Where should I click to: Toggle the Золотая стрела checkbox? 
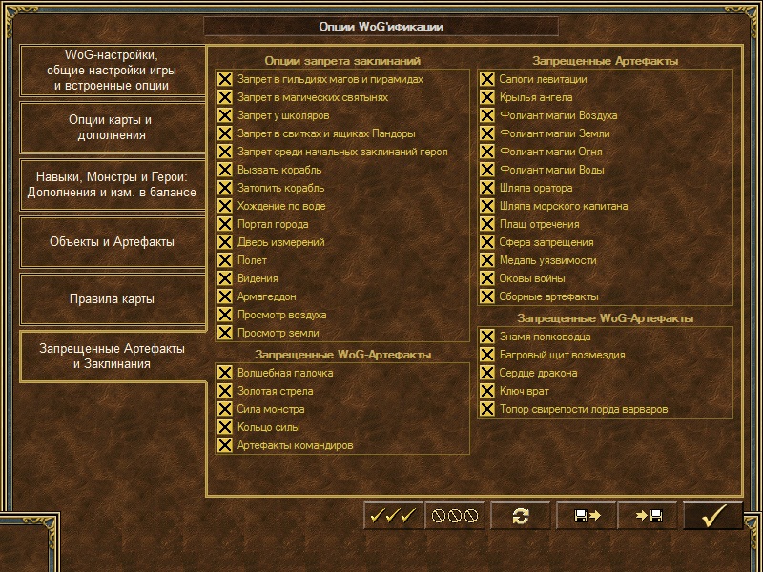[225, 391]
